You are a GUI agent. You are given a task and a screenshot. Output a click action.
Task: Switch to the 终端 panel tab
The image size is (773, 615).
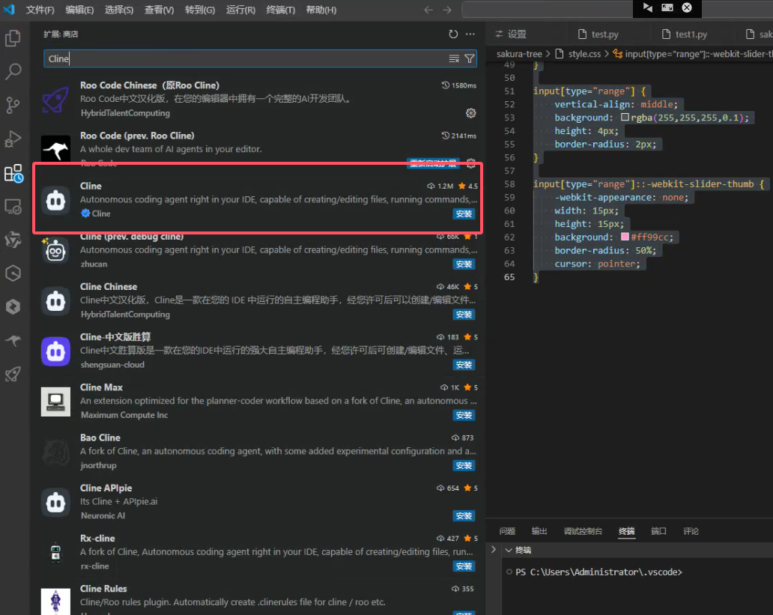tap(627, 530)
